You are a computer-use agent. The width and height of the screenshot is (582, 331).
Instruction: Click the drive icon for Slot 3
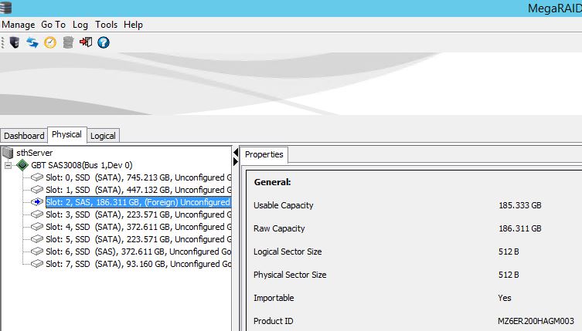click(x=37, y=214)
